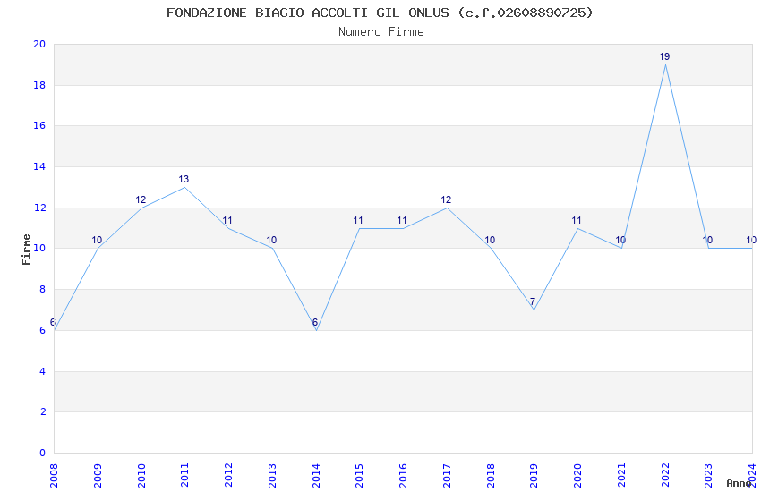Click the data label "13" above 2011
The image size is (761, 492).
[x=184, y=179]
